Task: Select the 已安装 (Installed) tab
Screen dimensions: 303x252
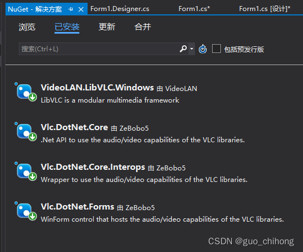Action: pos(67,26)
